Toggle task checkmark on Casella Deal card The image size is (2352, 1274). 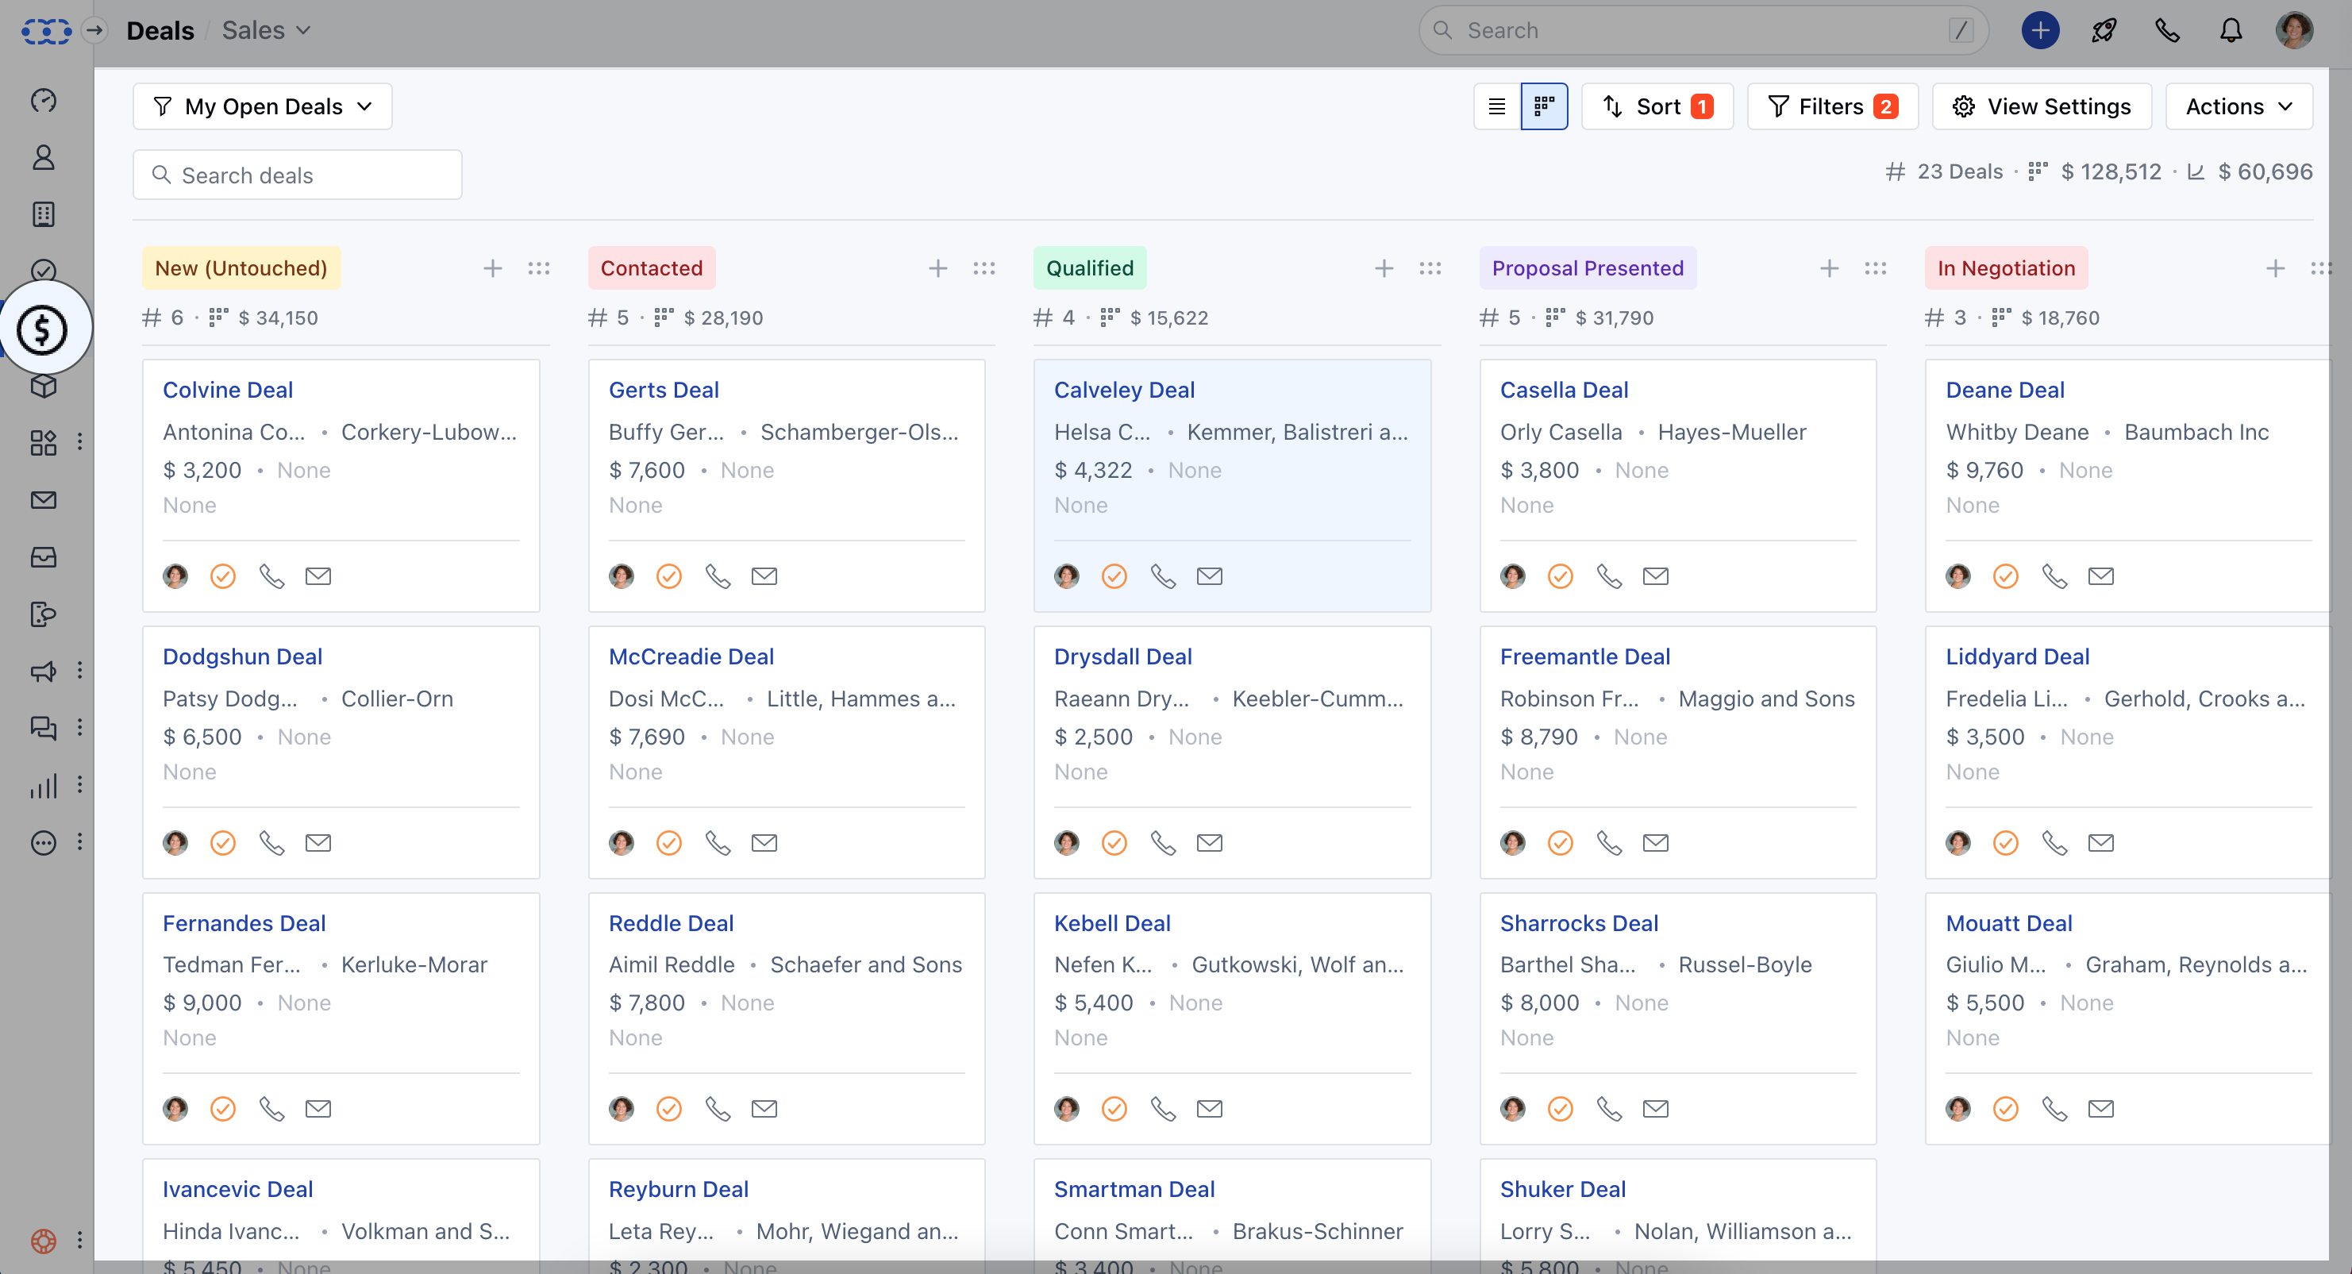[1561, 576]
